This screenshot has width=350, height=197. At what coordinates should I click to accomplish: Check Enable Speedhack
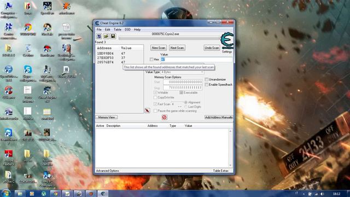click(x=207, y=85)
